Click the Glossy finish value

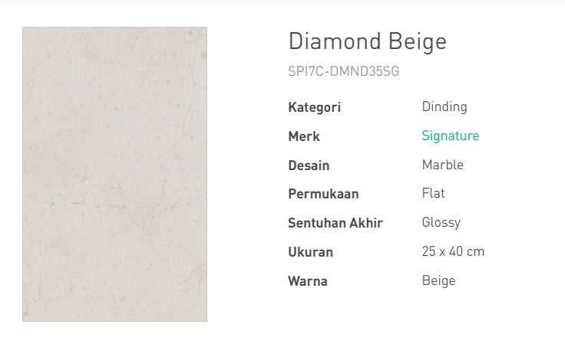pyautogui.click(x=441, y=222)
